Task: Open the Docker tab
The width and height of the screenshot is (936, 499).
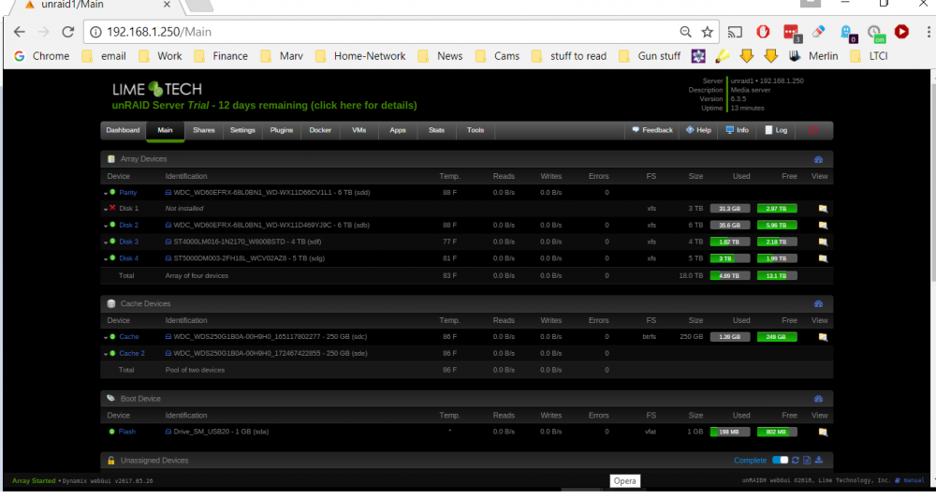Action: coord(320,130)
